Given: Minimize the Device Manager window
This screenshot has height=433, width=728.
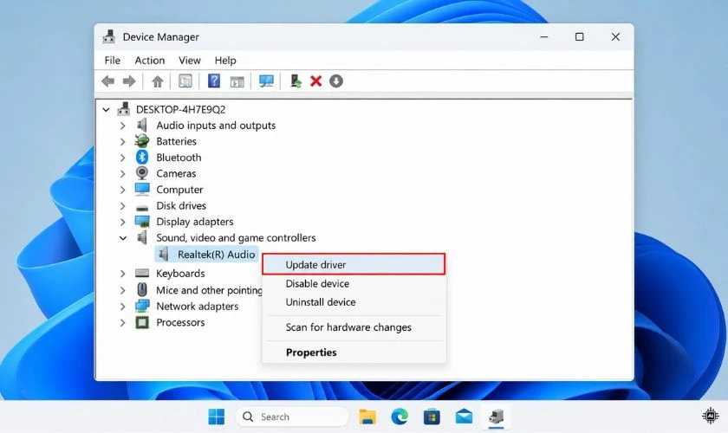Looking at the screenshot, I should pyautogui.click(x=544, y=36).
